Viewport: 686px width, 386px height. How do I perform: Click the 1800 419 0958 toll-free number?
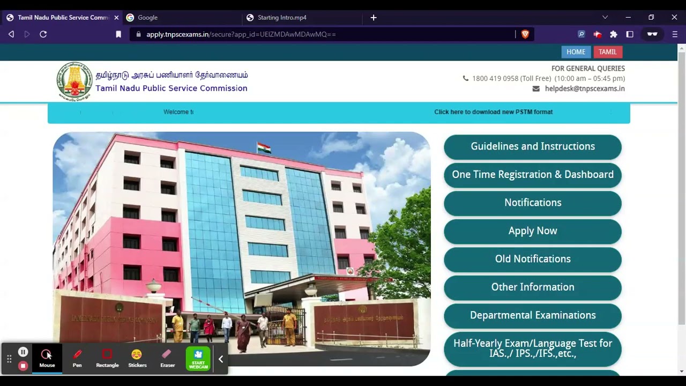point(495,78)
